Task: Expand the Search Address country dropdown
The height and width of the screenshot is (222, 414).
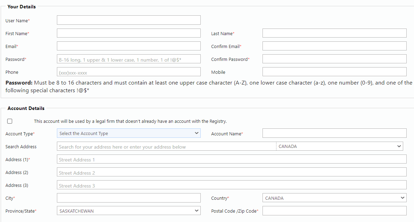Action: click(x=340, y=146)
